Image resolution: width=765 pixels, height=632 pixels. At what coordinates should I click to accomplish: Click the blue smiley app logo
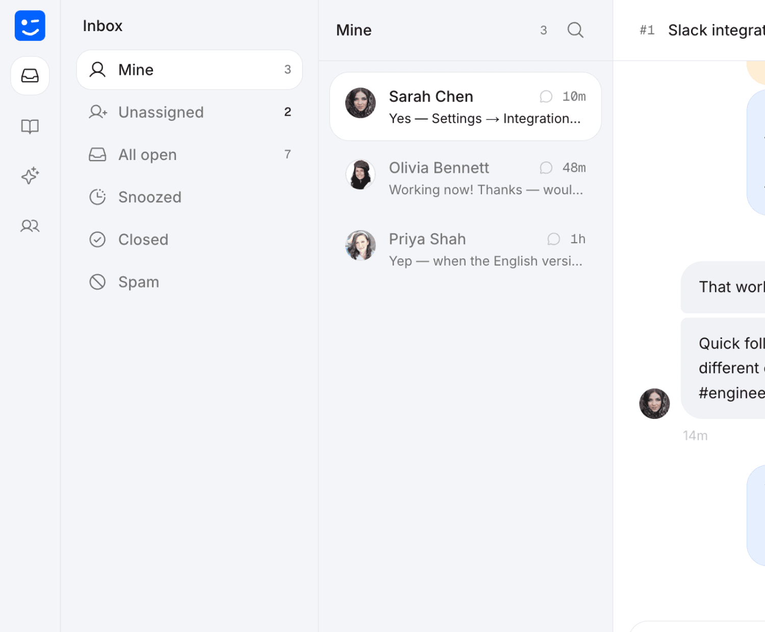[x=30, y=25]
